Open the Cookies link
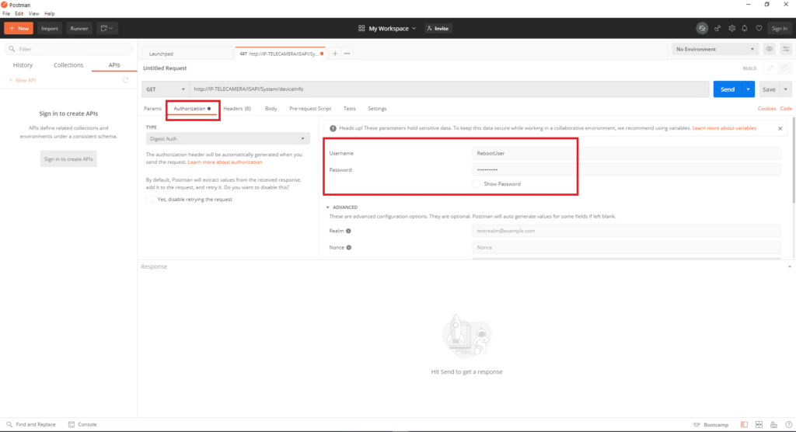 pos(766,109)
